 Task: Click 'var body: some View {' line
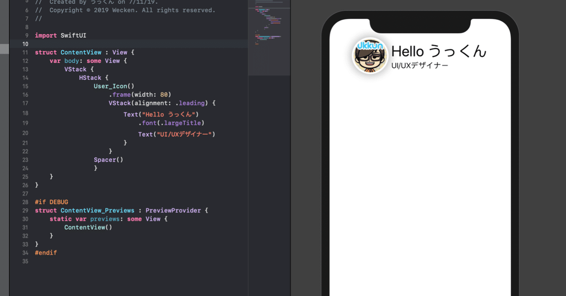pyautogui.click(x=89, y=61)
